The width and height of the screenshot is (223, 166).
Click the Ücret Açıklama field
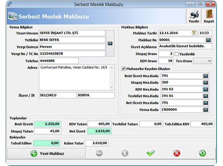pyautogui.click(x=185, y=46)
